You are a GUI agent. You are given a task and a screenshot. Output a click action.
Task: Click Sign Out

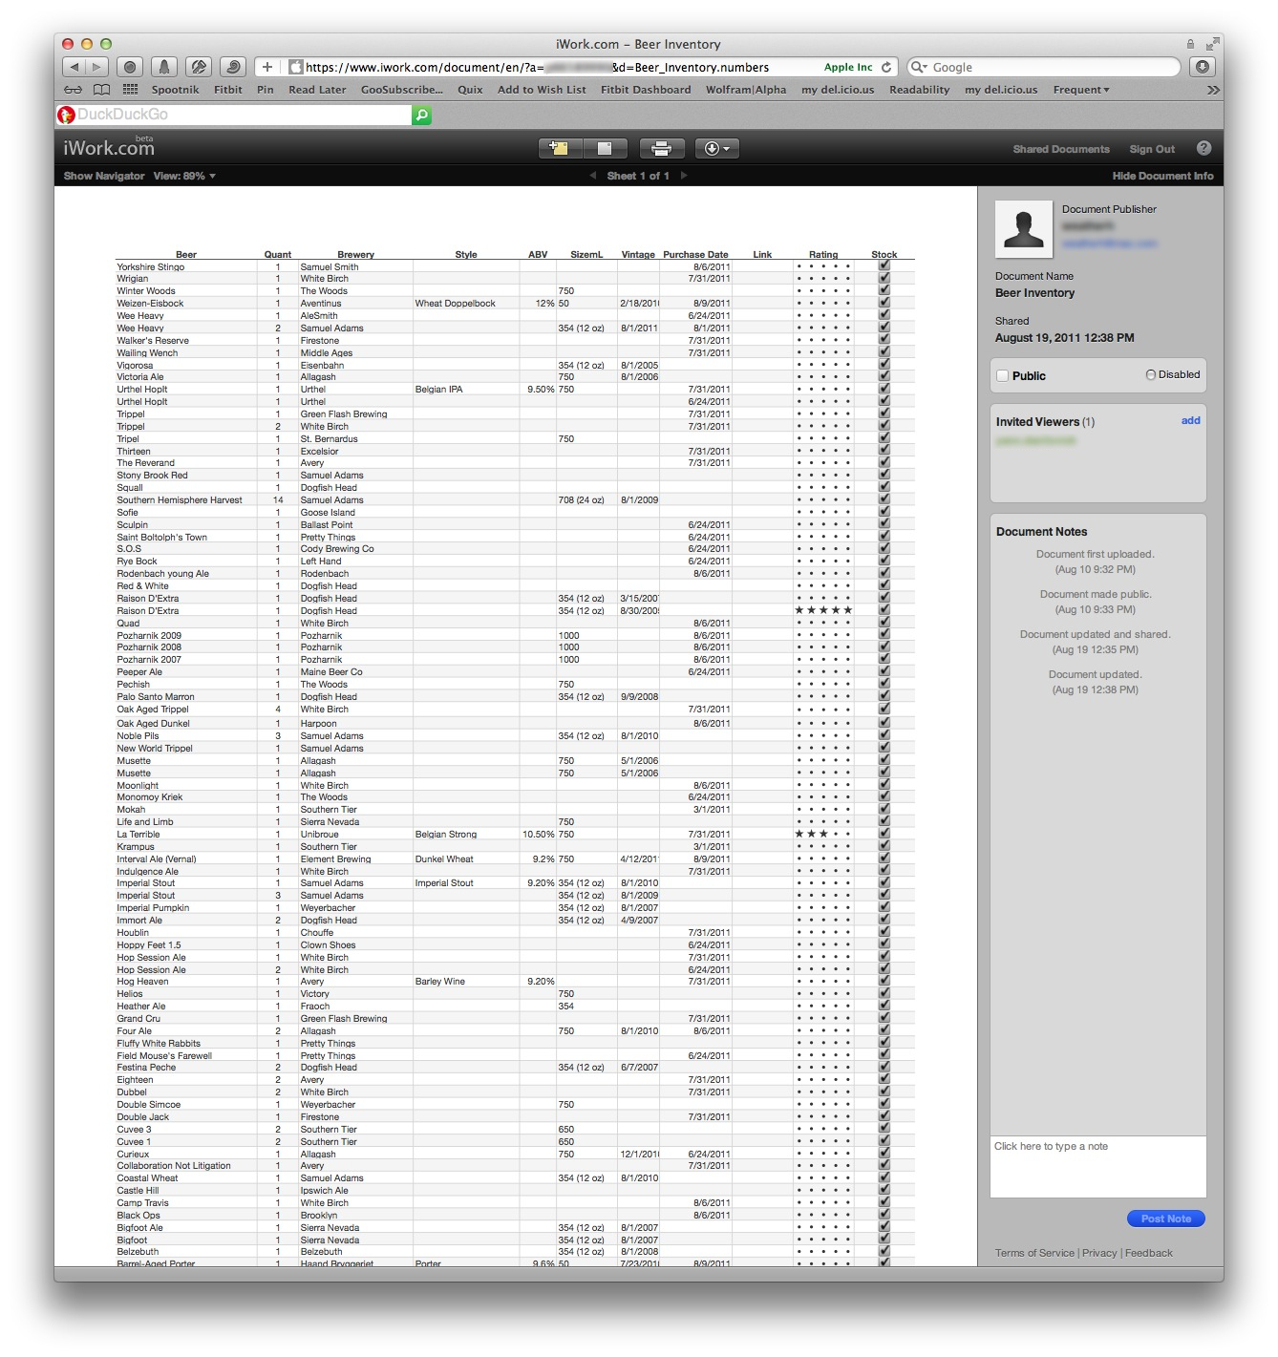click(1152, 149)
